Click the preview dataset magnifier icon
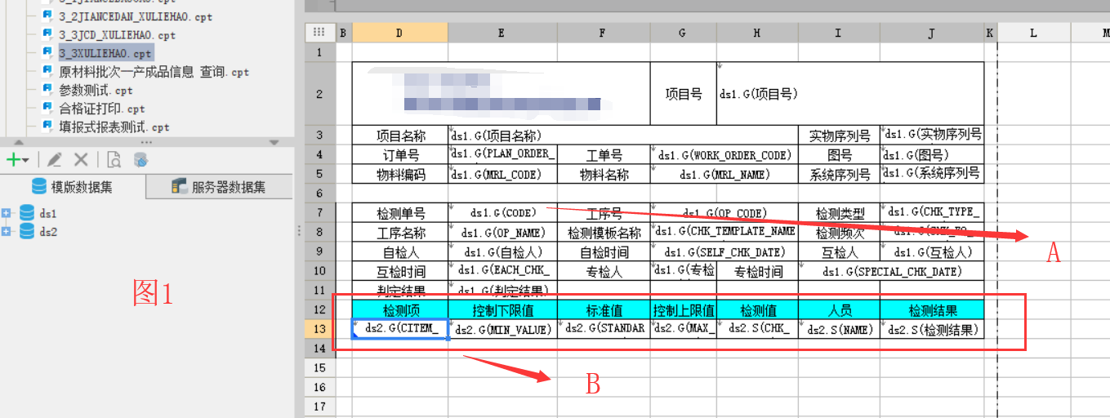Viewport: 1110px width, 418px height. 114,160
